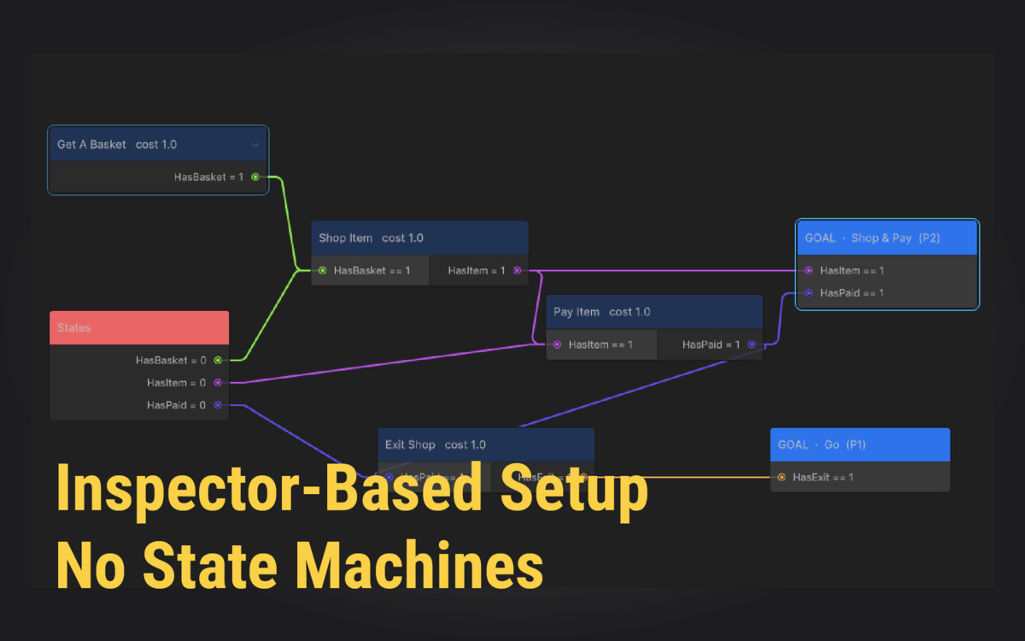Click HasPaid = 1 output port on Pay Item
This screenshot has height=641, width=1025.
coord(752,344)
